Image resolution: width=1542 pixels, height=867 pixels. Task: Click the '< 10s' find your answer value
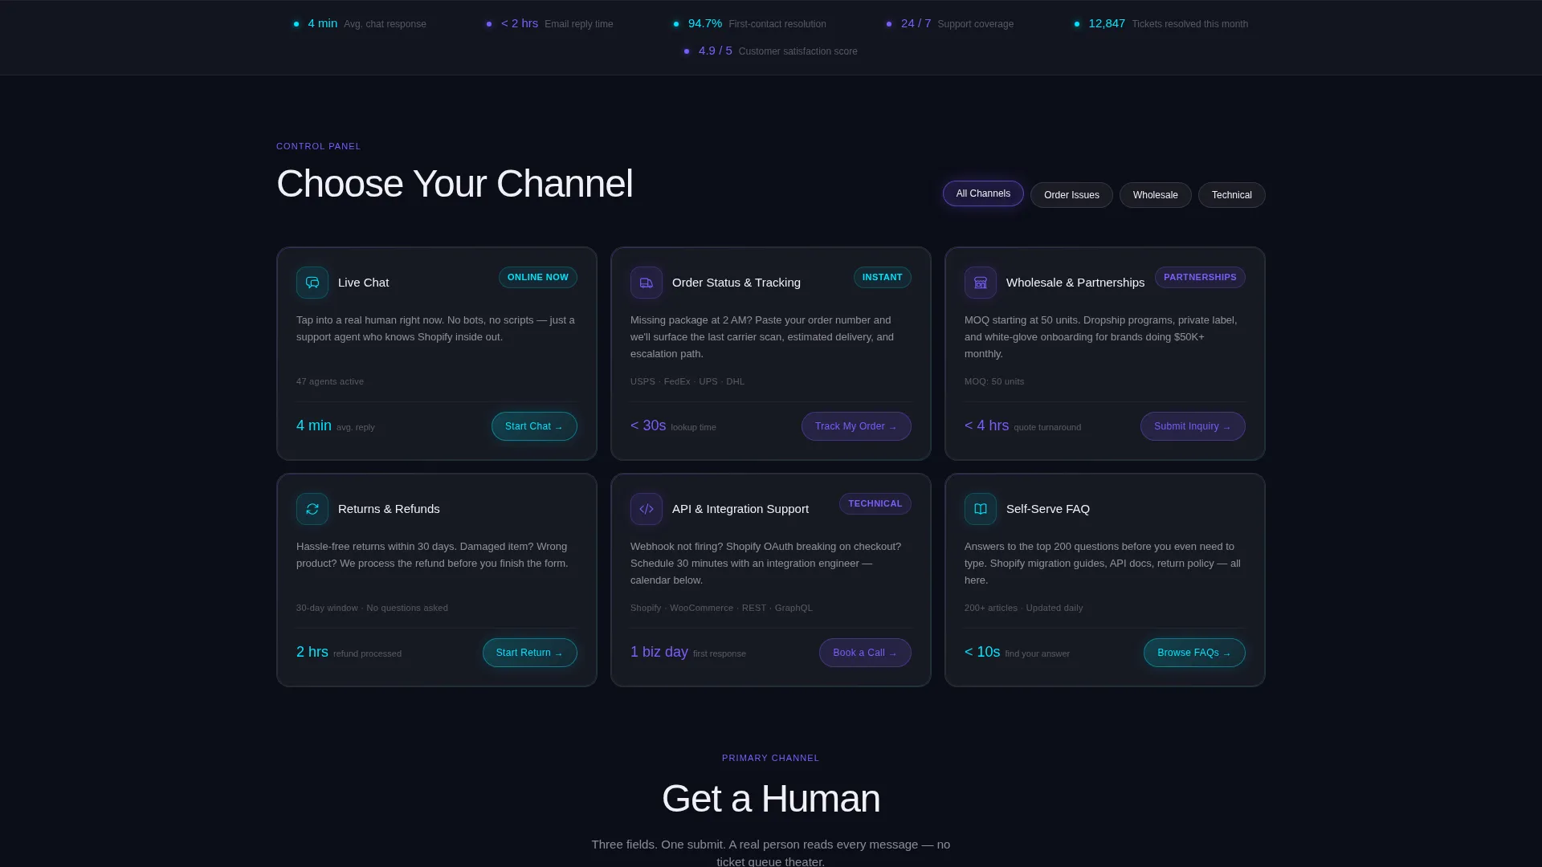click(982, 652)
